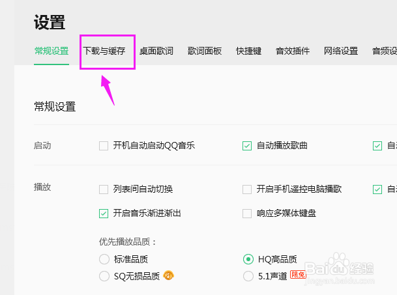Pick the 5.1声道 radio button
The image size is (397, 295).
coord(248,276)
